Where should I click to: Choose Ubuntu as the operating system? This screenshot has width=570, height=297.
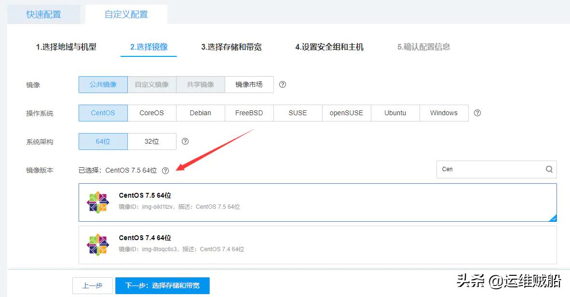coord(395,113)
